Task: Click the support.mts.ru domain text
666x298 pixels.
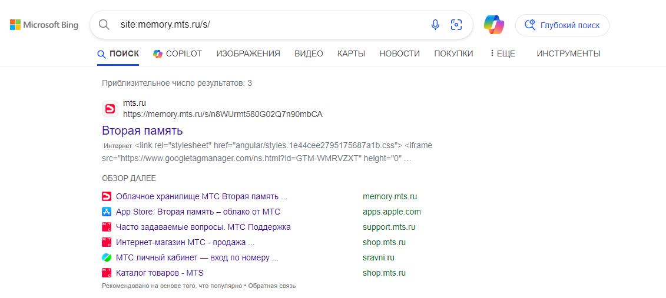Action: click(389, 227)
